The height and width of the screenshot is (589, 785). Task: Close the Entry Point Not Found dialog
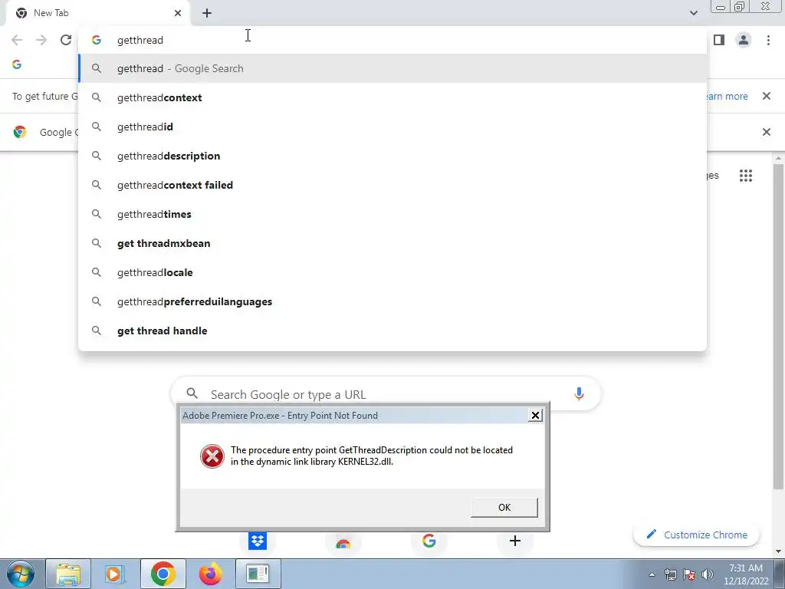[x=535, y=415]
